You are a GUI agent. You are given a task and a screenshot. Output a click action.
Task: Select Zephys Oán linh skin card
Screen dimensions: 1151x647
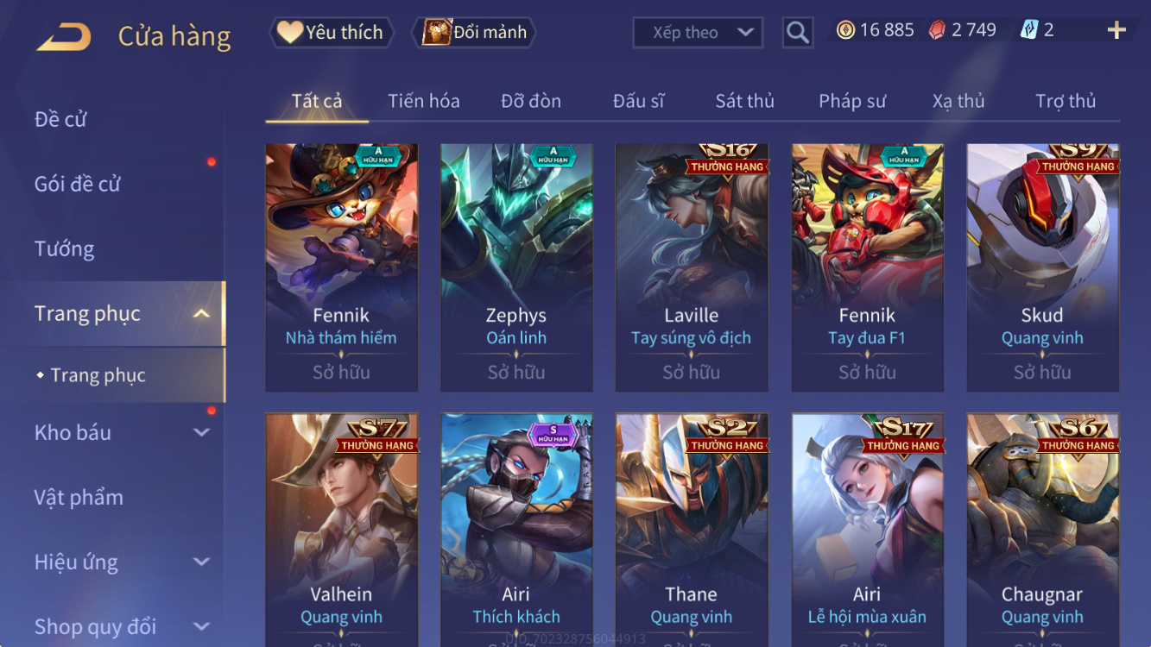[x=516, y=267]
